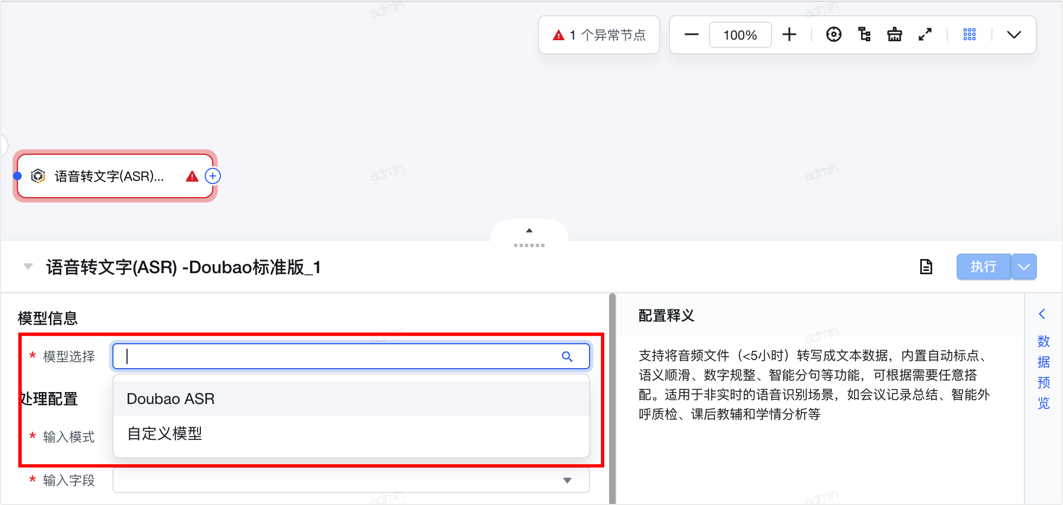Open the 执行 dropdown arrow

point(1024,267)
